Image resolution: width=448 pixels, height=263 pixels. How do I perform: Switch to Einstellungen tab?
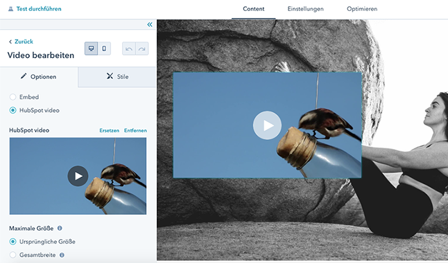[305, 9]
